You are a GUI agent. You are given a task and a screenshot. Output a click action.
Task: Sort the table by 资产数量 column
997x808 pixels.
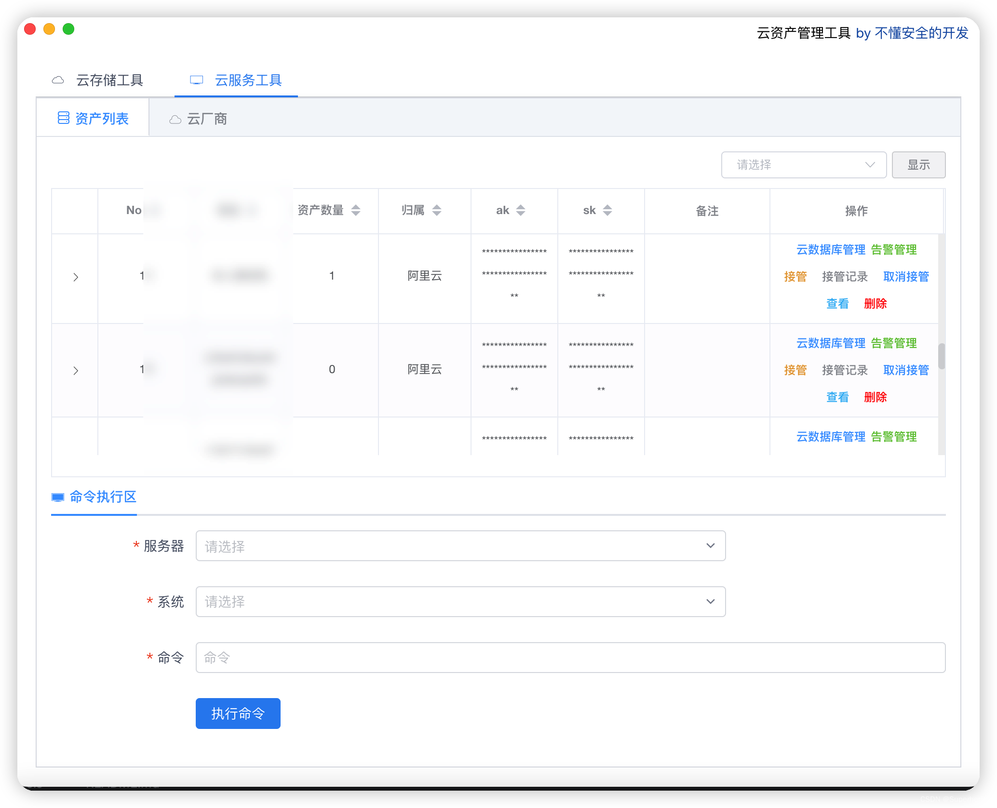[356, 210]
